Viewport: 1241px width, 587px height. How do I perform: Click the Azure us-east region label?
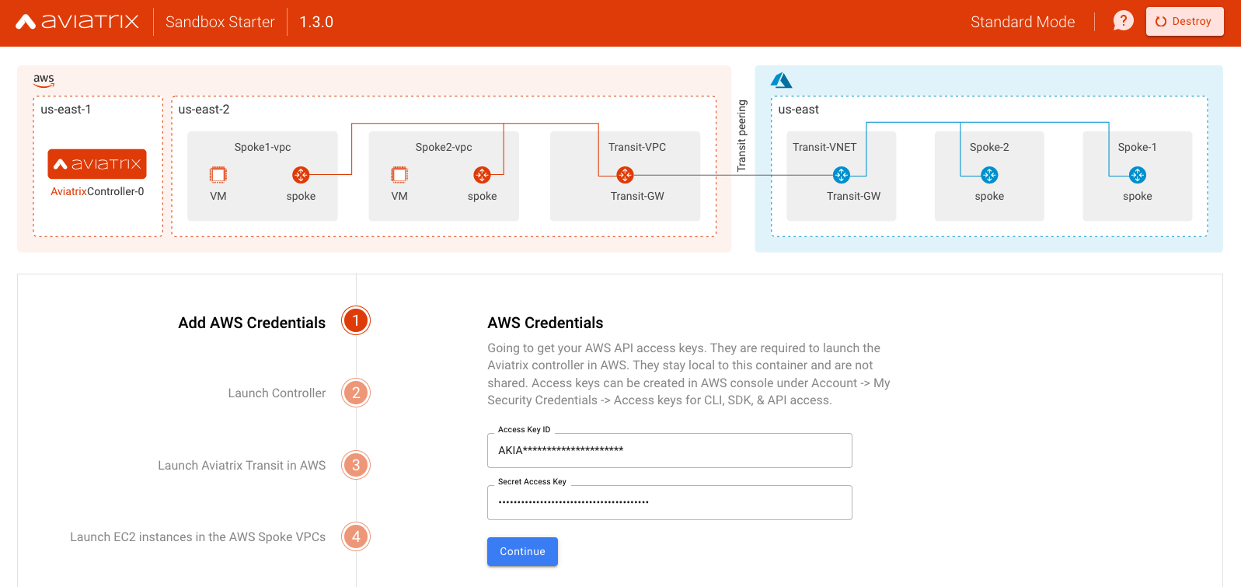[x=799, y=110]
